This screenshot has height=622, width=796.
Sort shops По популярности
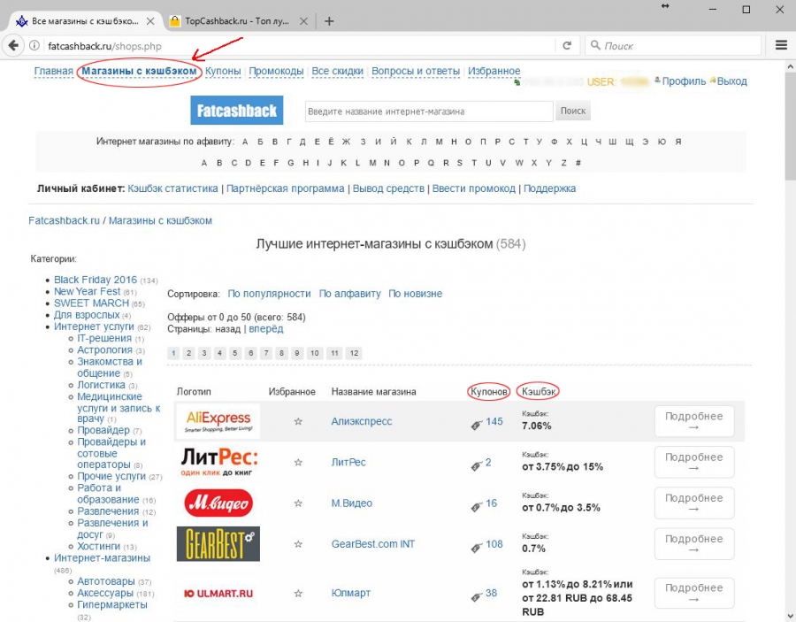click(269, 294)
